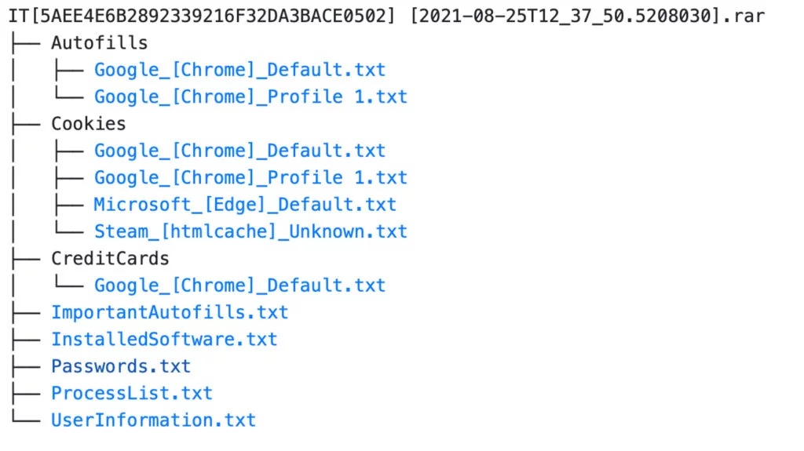Open the InstalledSoftware.txt file
Viewport: 804px width, 451px height.
164,340
